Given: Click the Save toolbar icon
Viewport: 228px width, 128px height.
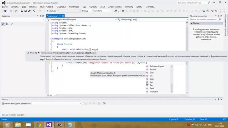Looking at the screenshot, I should (x=25, y=11).
